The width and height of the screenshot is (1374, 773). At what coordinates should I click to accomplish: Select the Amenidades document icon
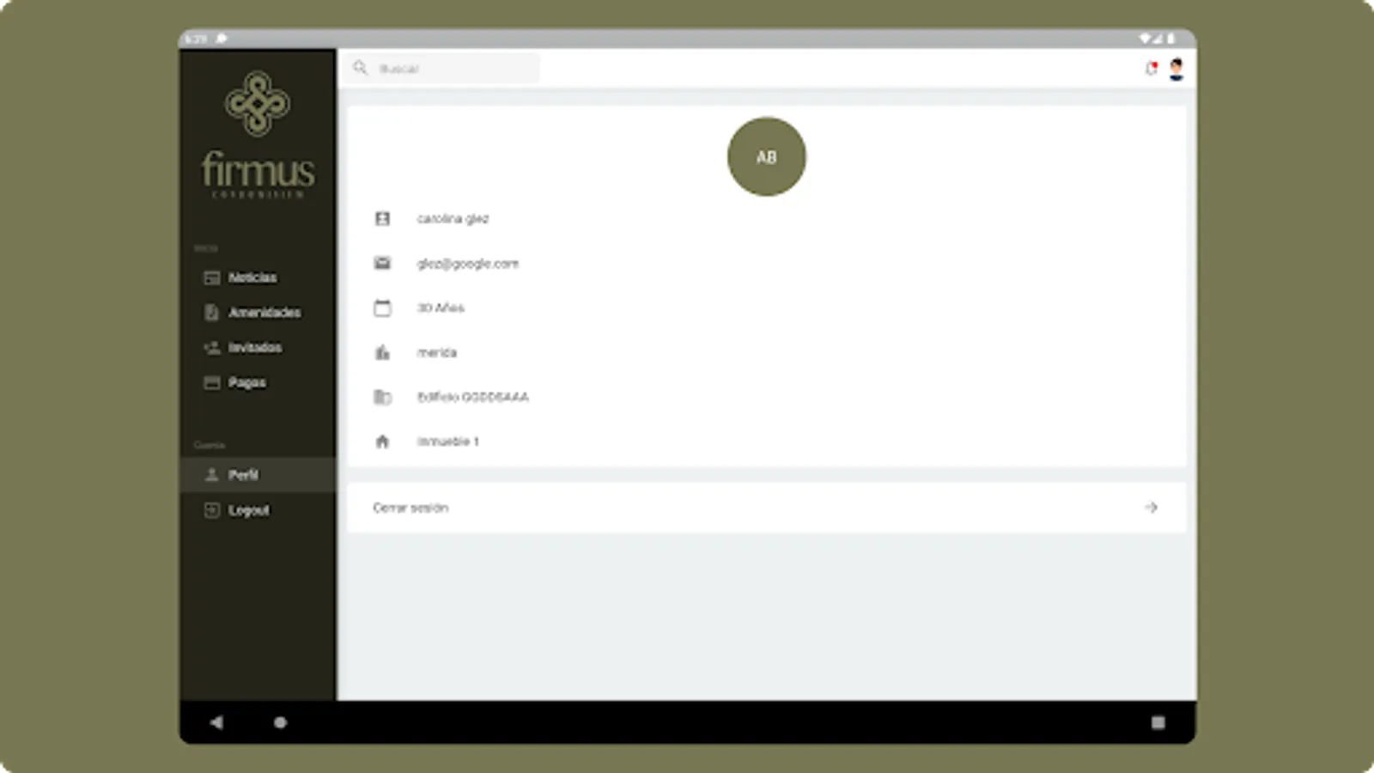point(212,313)
